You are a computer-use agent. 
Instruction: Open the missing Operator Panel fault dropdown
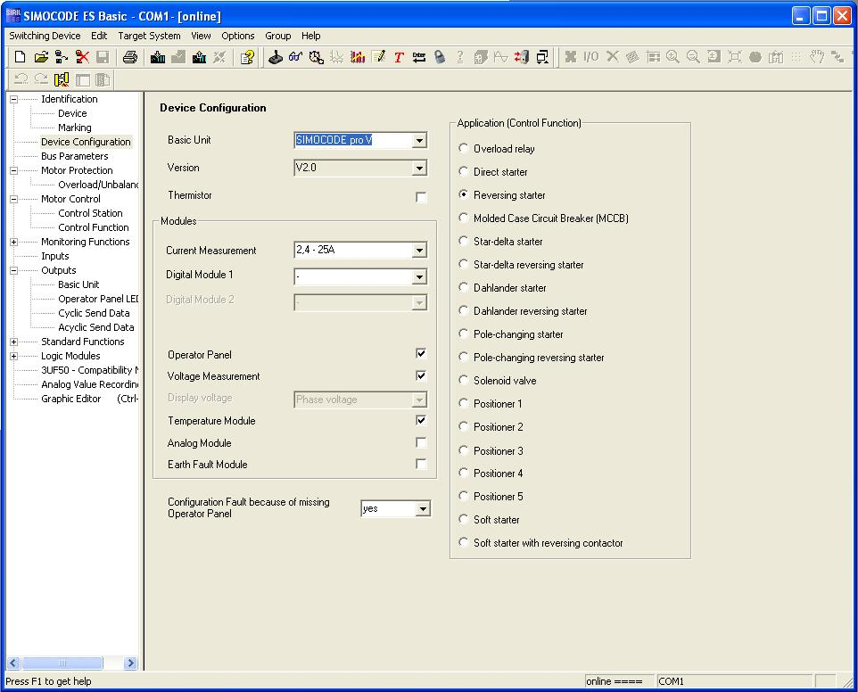click(x=423, y=509)
